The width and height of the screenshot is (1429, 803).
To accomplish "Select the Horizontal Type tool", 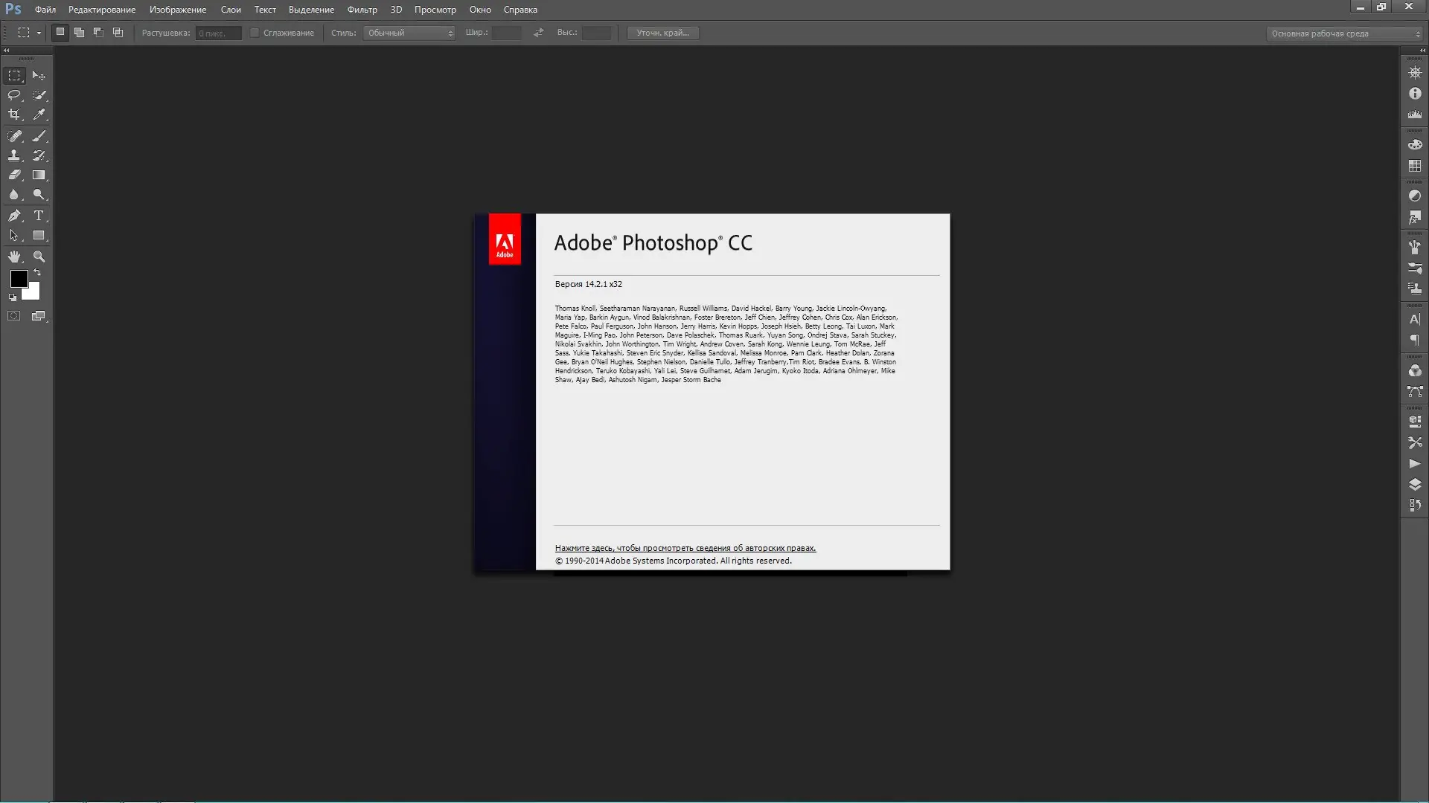I will click(x=39, y=216).
